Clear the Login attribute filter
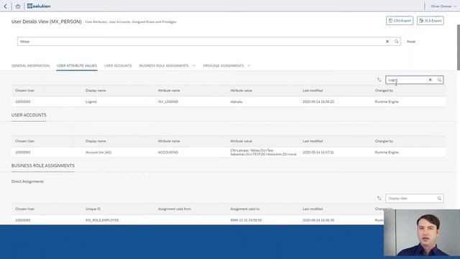Viewport: 460px width, 259px height. click(430, 80)
